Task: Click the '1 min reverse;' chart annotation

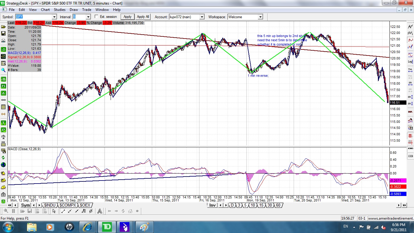Action: pyautogui.click(x=258, y=76)
